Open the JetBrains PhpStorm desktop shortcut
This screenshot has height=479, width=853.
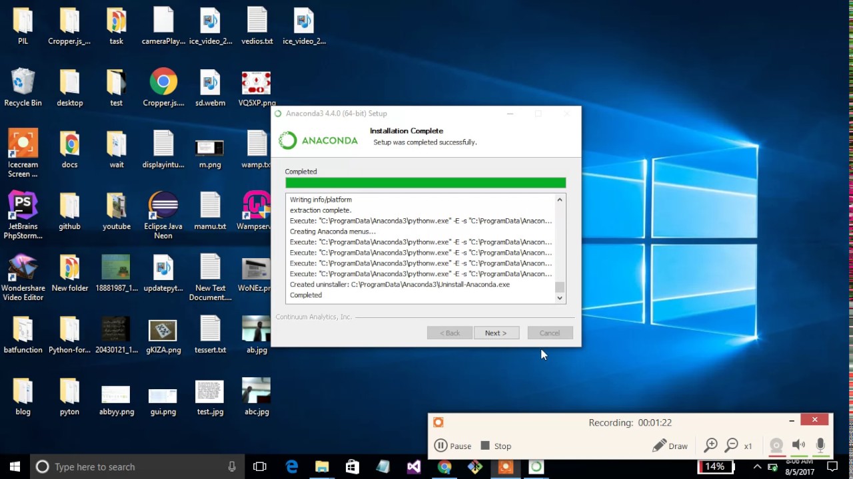(x=23, y=216)
